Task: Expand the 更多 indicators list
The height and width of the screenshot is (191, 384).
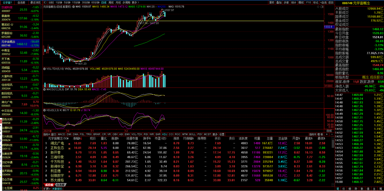Action: tap(215, 135)
